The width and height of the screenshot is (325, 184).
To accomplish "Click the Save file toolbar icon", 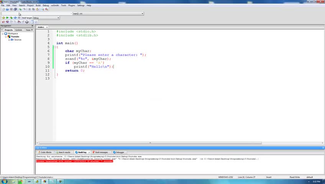I will (x=11, y=9).
